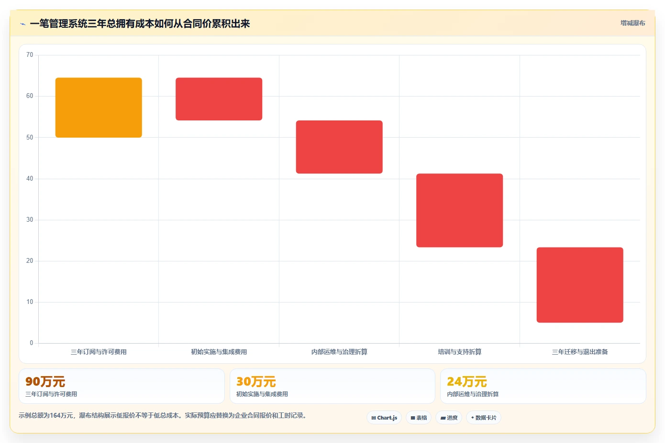Click the footnote text 示例总额为164万元
This screenshot has width=665, height=443.
[x=46, y=415]
